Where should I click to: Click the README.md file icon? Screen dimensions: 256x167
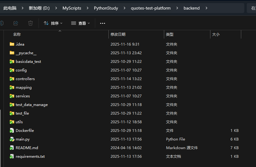coord(12,148)
